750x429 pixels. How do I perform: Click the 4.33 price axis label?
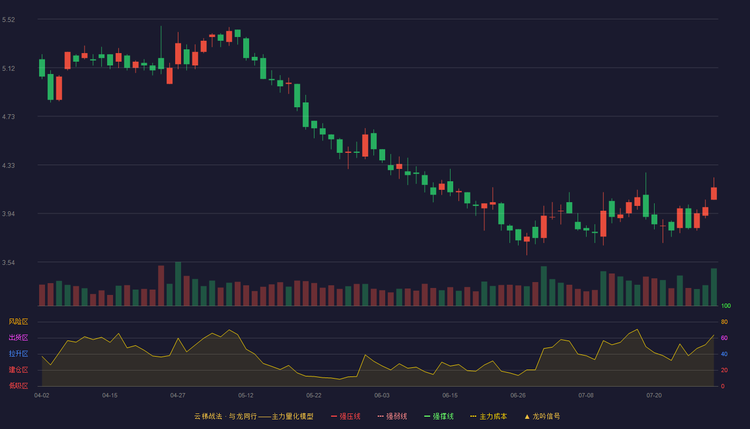click(x=9, y=166)
